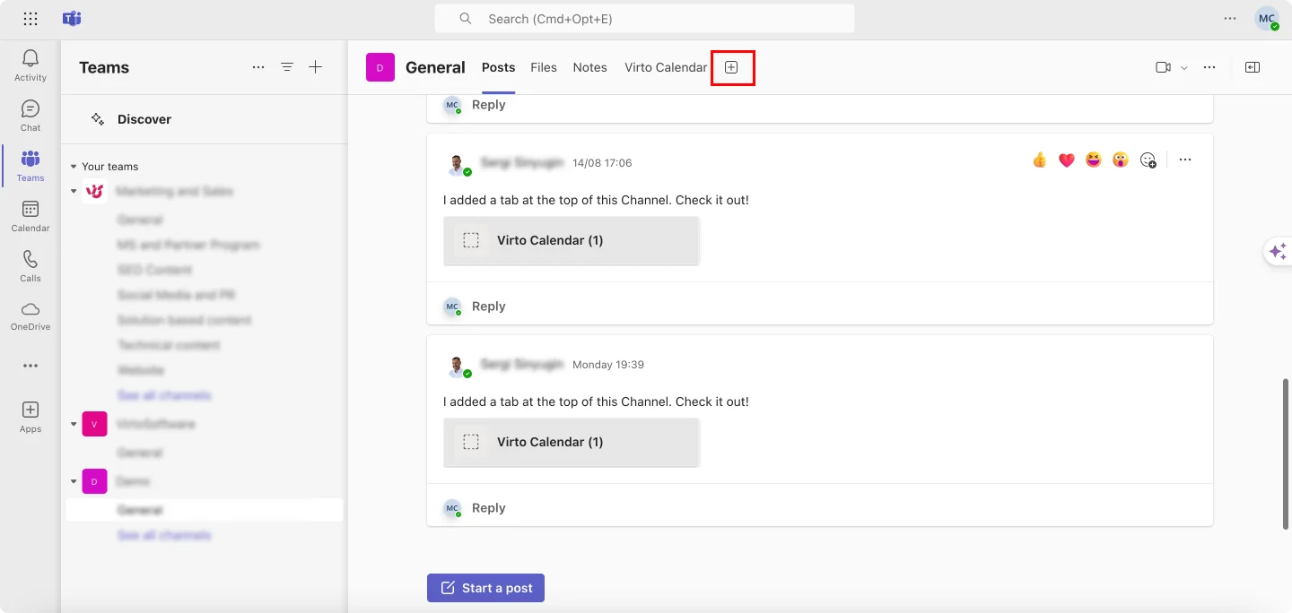Open more reactions picker on 14/08 post
The width and height of the screenshot is (1292, 613).
pyautogui.click(x=1148, y=160)
